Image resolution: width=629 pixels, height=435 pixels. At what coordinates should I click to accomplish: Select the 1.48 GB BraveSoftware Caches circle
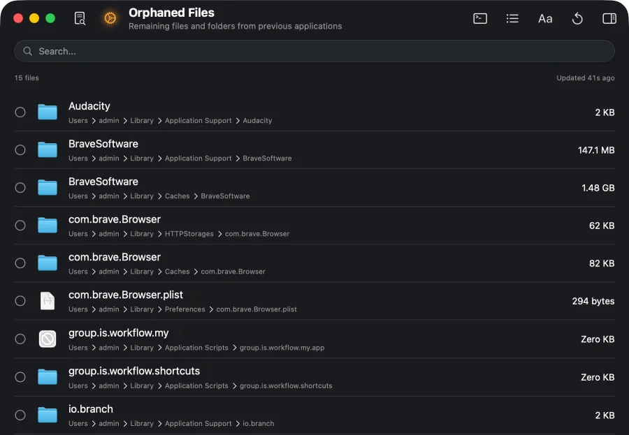tap(20, 188)
